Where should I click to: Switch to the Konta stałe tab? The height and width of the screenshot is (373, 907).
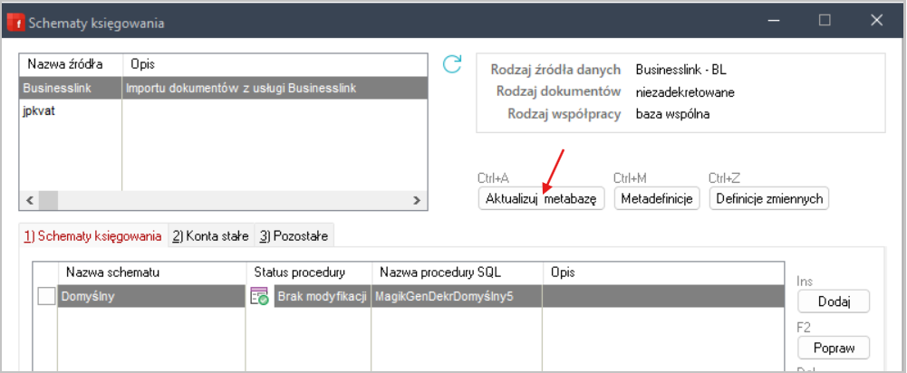tap(210, 236)
